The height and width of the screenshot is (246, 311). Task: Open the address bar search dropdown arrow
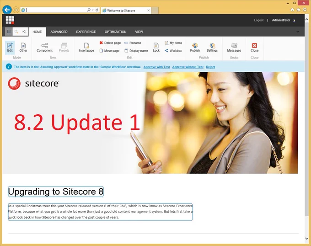point(93,10)
